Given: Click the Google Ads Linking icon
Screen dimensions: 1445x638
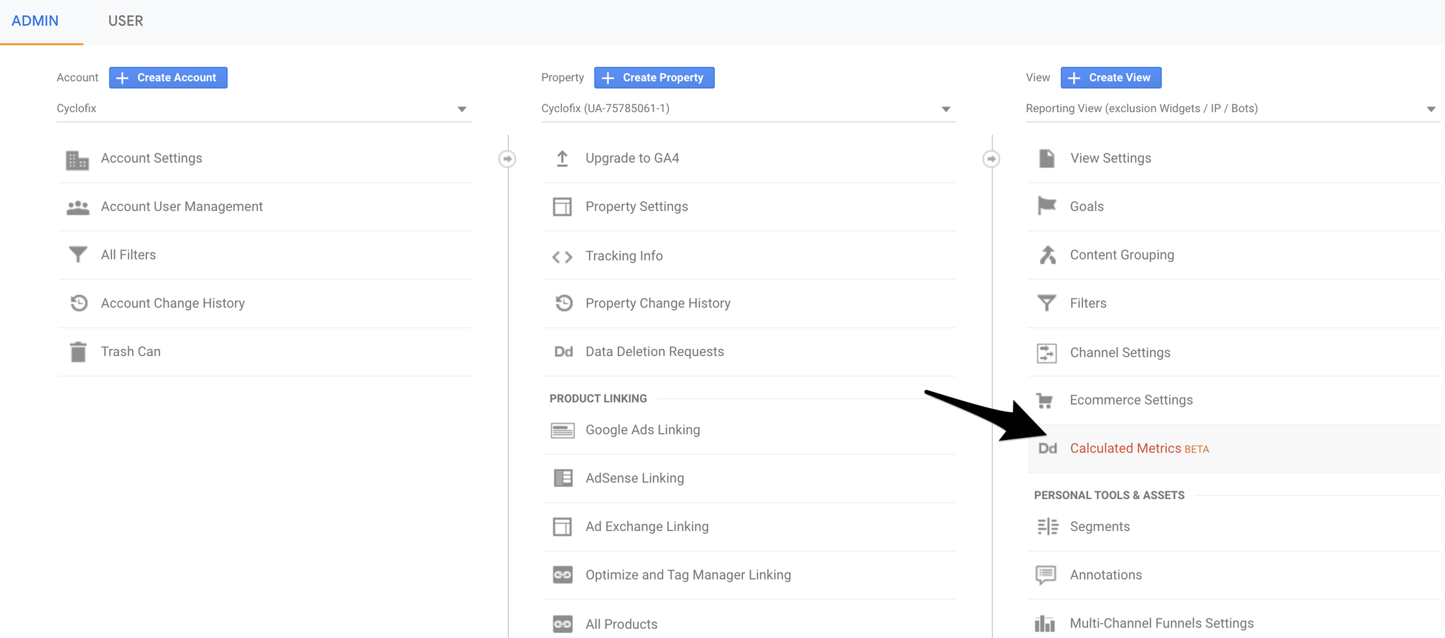Looking at the screenshot, I should pyautogui.click(x=562, y=430).
